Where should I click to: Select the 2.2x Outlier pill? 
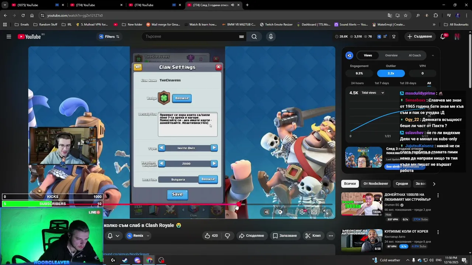pos(391,73)
